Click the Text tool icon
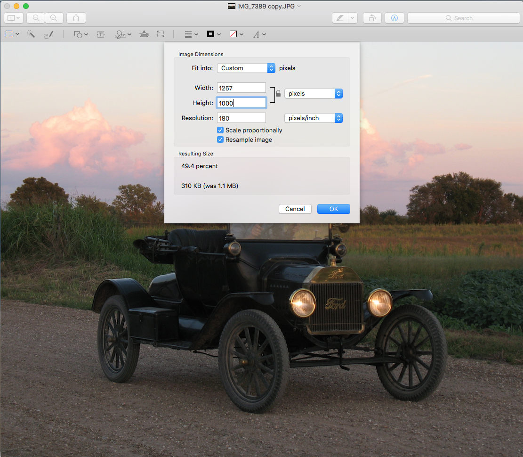 (101, 34)
